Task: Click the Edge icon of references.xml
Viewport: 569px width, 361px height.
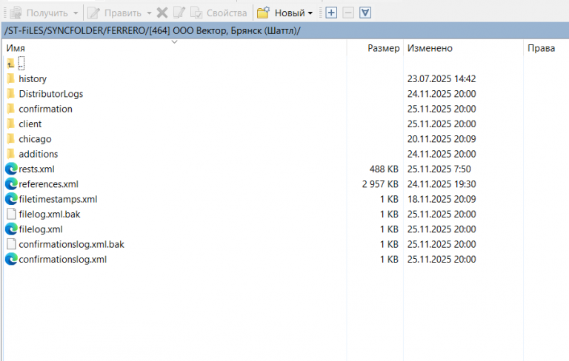Action: (x=11, y=184)
